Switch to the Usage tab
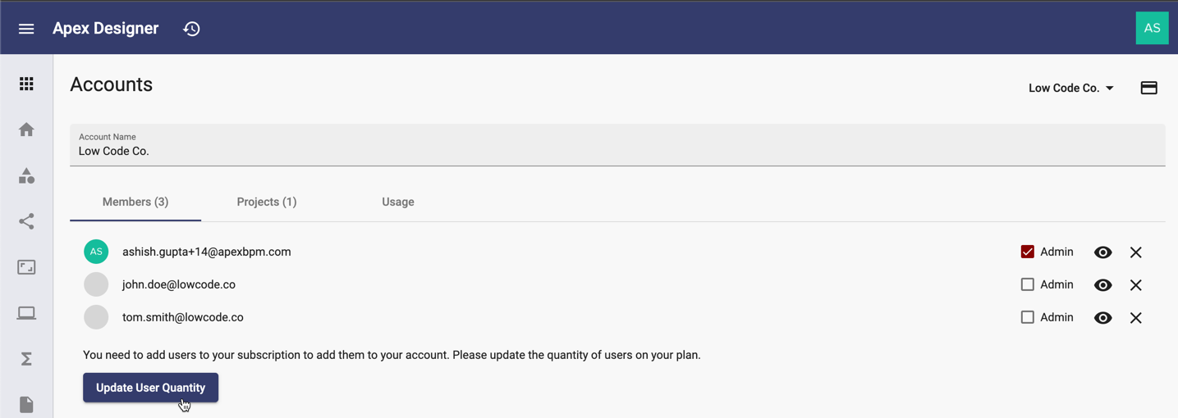 coord(398,202)
